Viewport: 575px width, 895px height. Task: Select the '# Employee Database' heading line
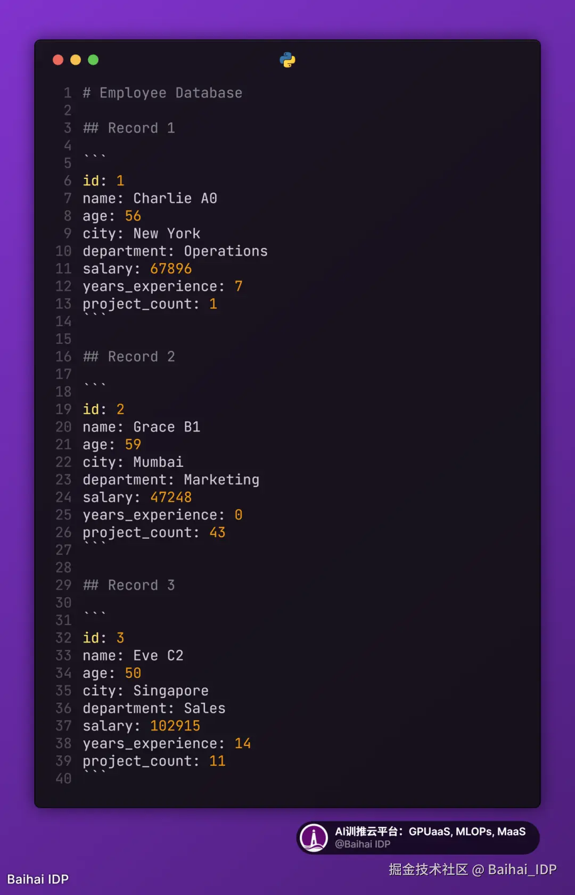coord(162,93)
